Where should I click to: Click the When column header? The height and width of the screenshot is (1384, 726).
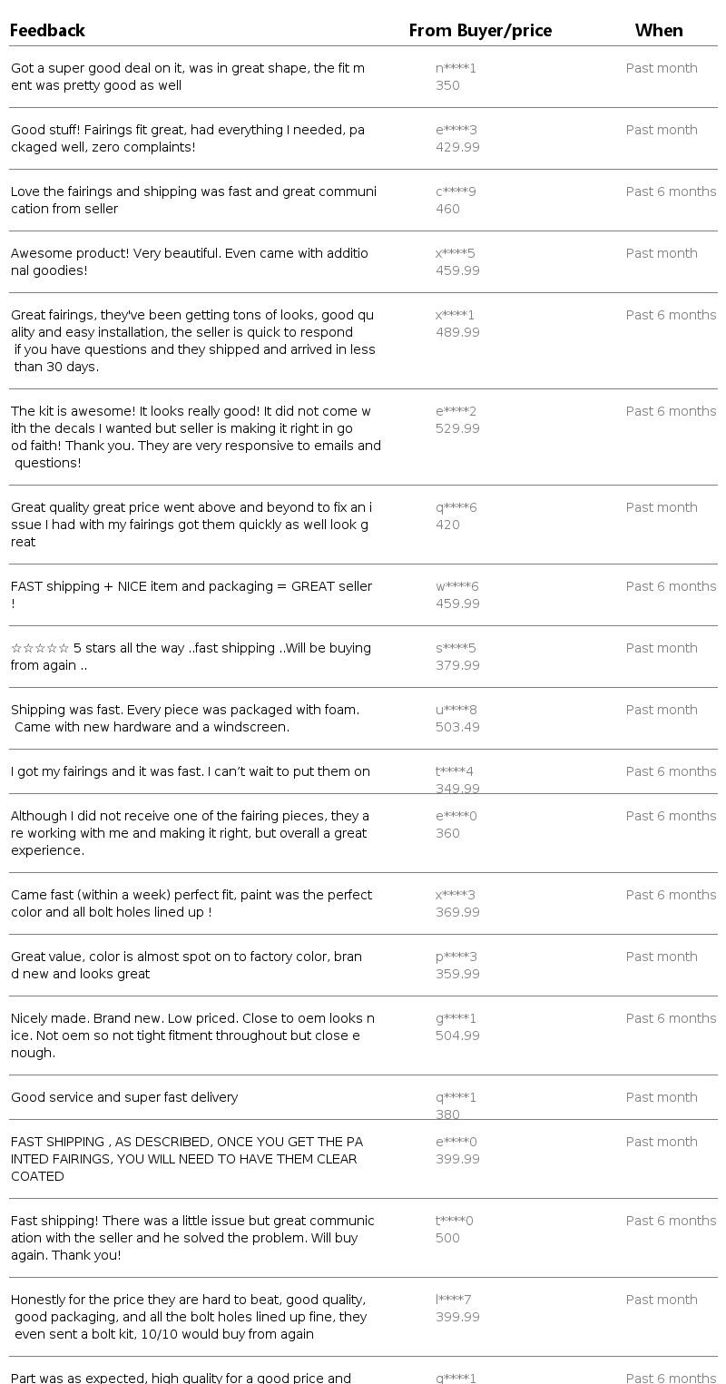point(659,30)
